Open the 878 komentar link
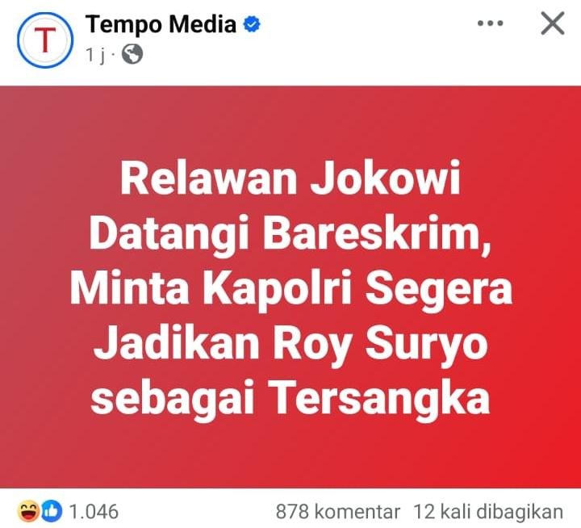The image size is (581, 528). pyautogui.click(x=338, y=511)
